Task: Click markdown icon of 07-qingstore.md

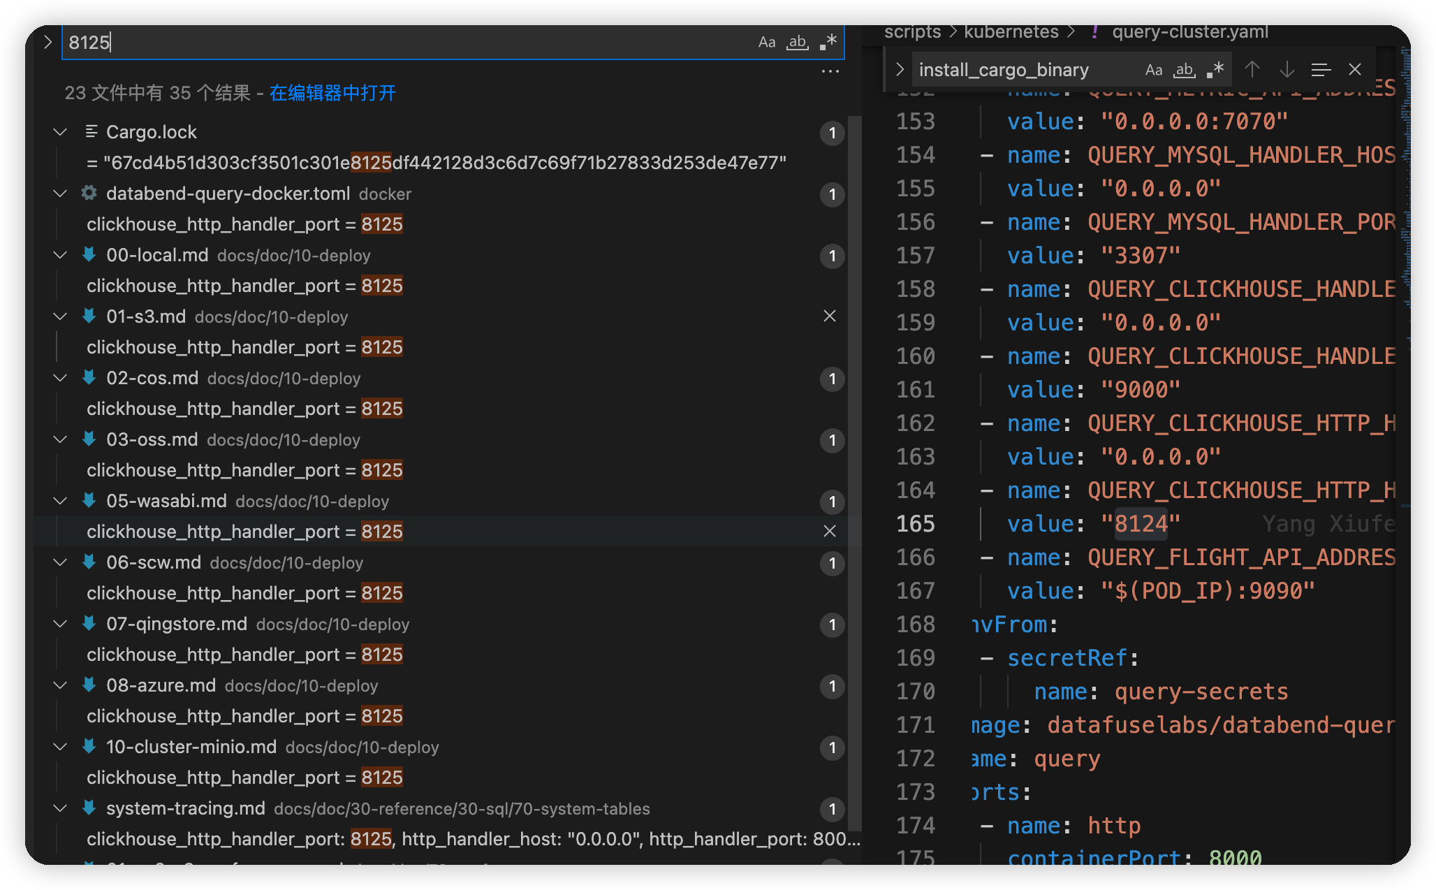Action: point(89,623)
